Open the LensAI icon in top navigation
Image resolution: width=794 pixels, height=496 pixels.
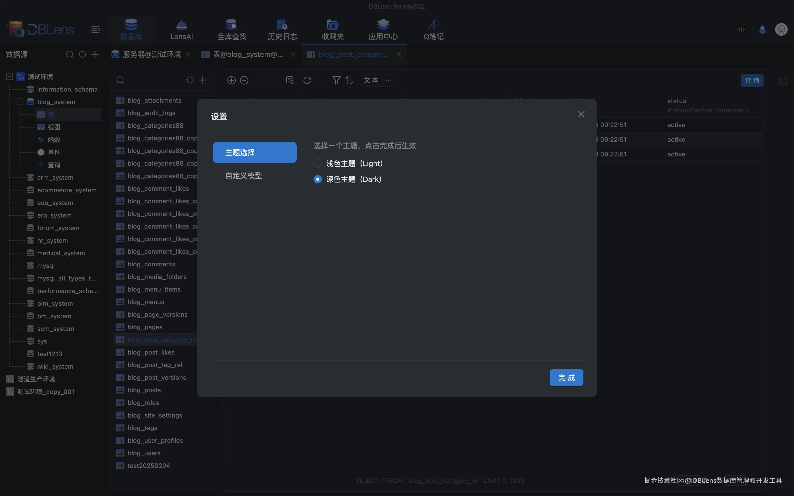click(181, 25)
